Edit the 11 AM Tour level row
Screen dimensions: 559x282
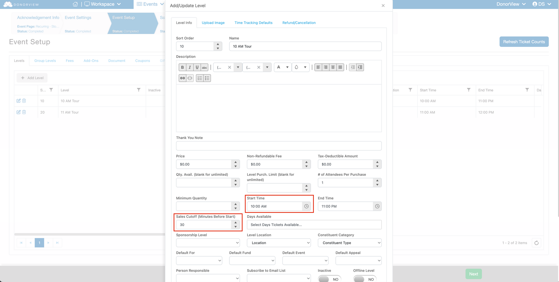click(x=19, y=112)
